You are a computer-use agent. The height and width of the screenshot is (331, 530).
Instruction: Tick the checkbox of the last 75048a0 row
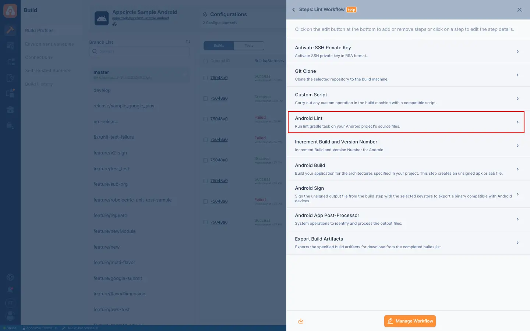click(x=205, y=222)
